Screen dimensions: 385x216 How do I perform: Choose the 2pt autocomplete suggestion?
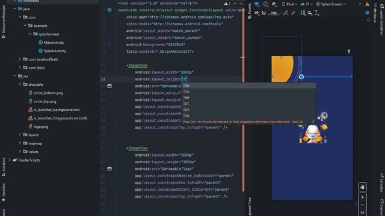click(x=248, y=103)
